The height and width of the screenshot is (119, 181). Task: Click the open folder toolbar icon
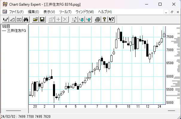pos(35,20)
